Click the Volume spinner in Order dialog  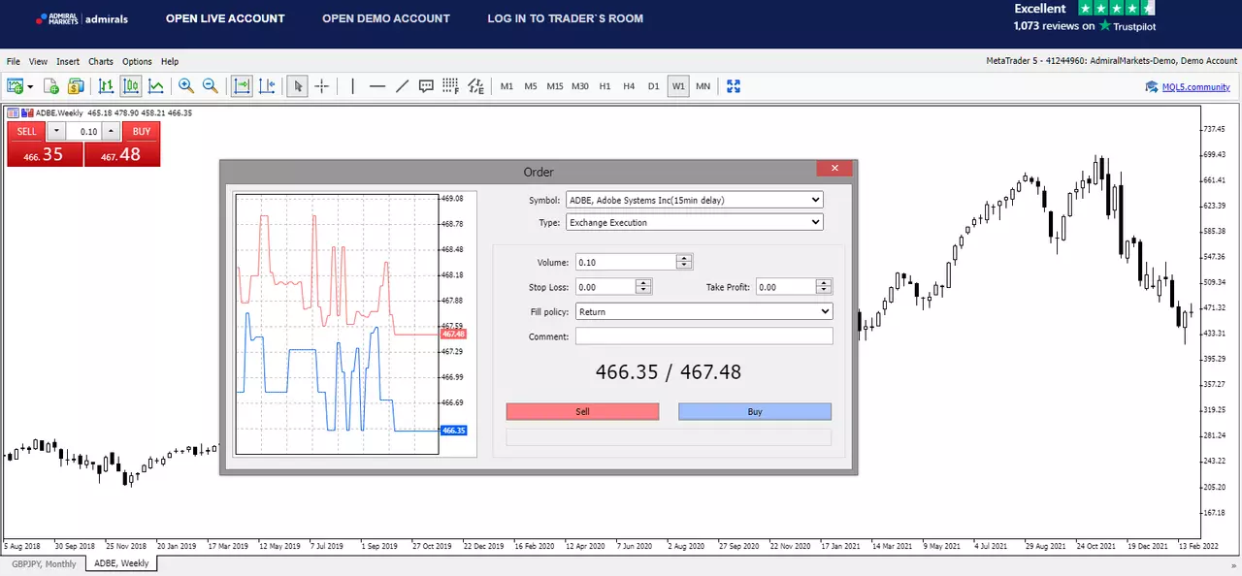(x=685, y=262)
